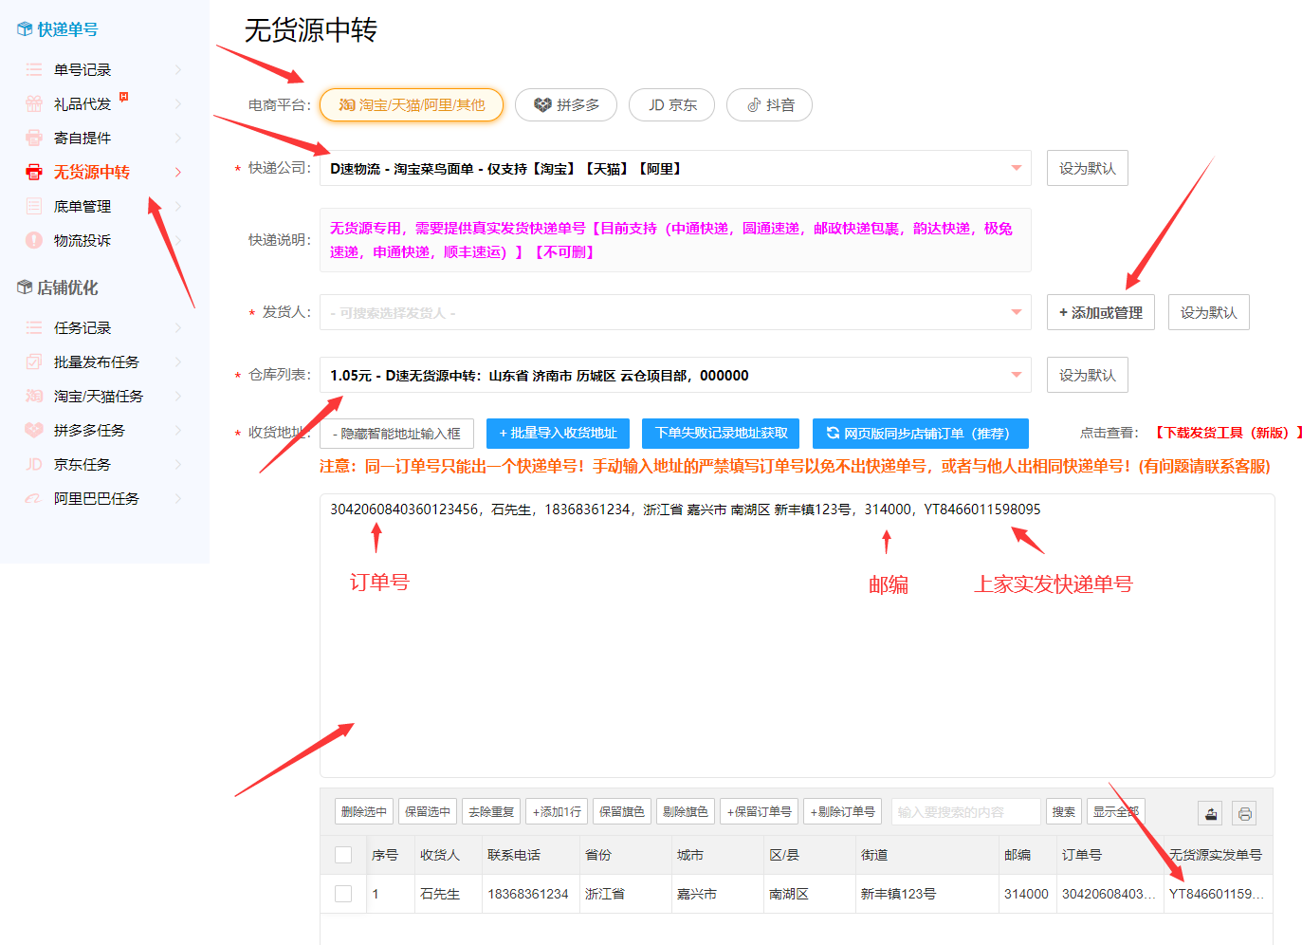This screenshot has height=945, width=1302.
Task: Click the table search input field
Action: 965,811
